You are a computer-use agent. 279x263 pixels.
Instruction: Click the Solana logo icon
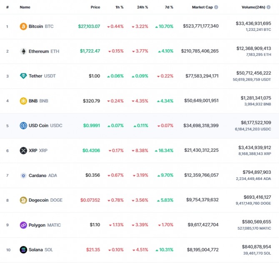[x=23, y=250]
